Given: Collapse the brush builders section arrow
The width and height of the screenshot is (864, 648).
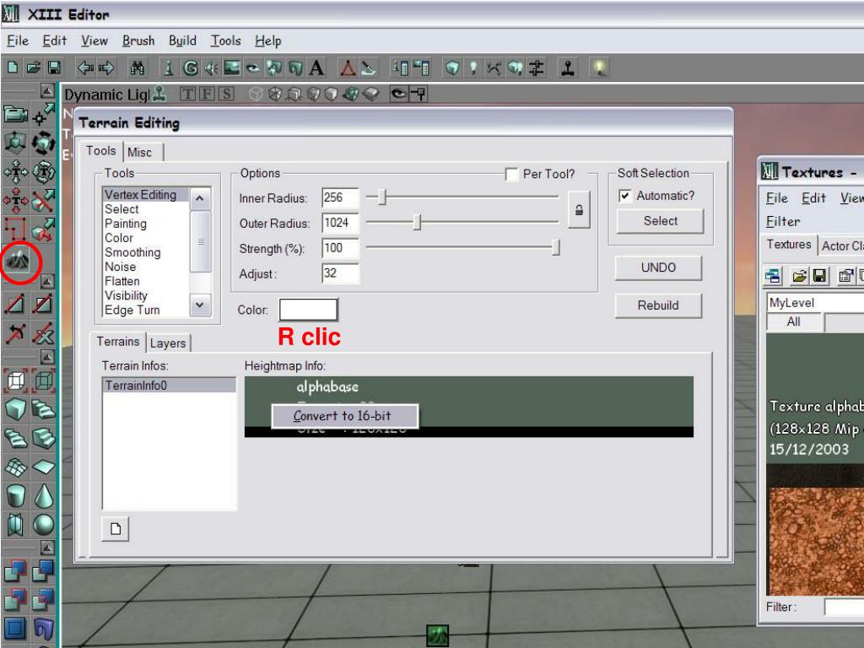Looking at the screenshot, I should click(x=48, y=357).
